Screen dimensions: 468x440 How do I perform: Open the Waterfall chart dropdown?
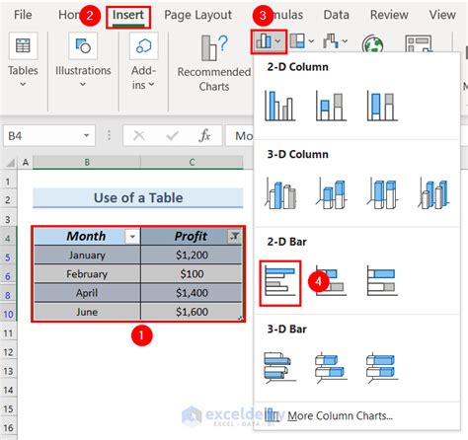click(335, 41)
